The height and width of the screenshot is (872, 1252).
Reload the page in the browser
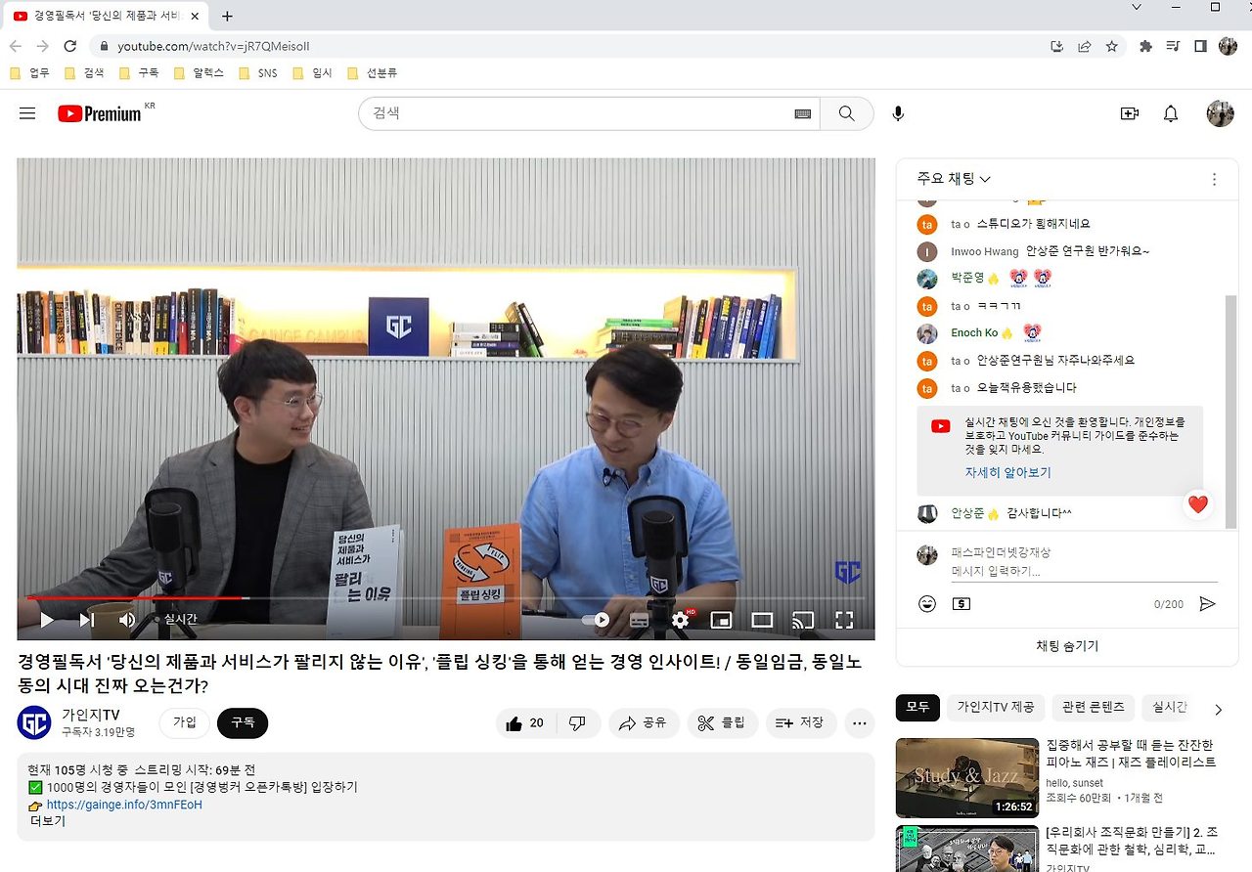[69, 46]
